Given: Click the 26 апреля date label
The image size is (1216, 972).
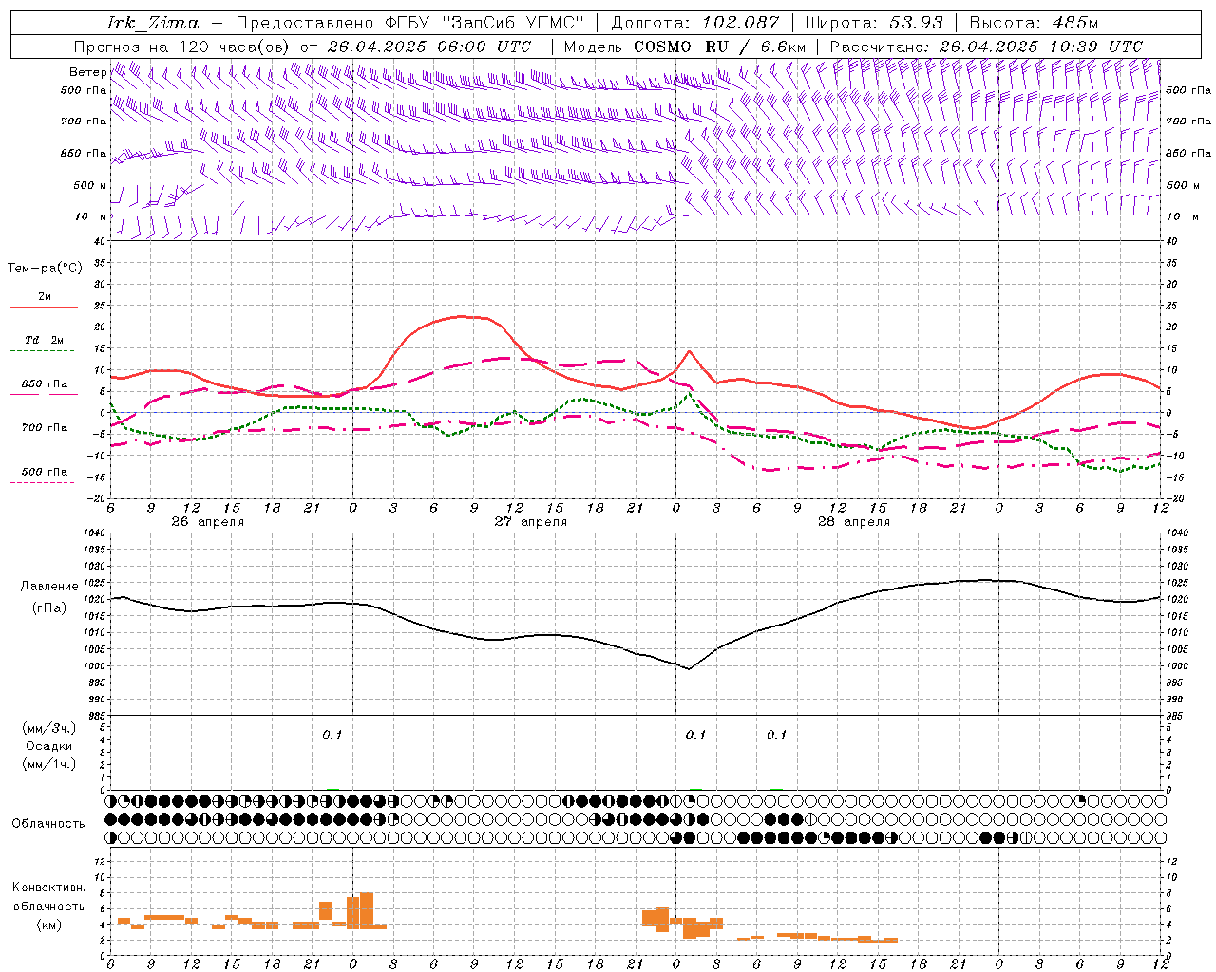Looking at the screenshot, I should coord(207,522).
